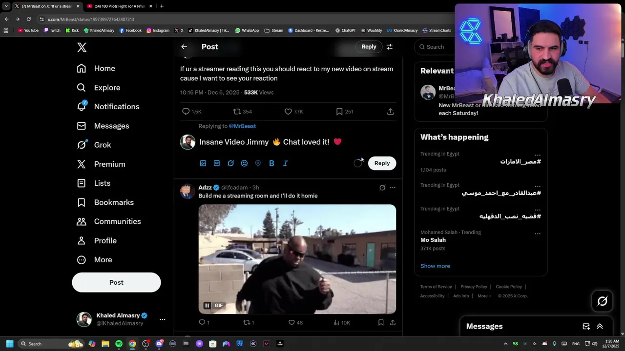The height and width of the screenshot is (351, 625).
Task: Open Profile in sidebar
Action: [x=97, y=241]
